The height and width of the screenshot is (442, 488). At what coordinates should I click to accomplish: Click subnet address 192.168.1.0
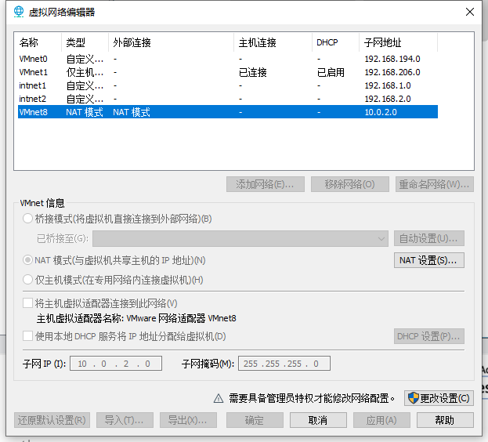[x=388, y=85]
